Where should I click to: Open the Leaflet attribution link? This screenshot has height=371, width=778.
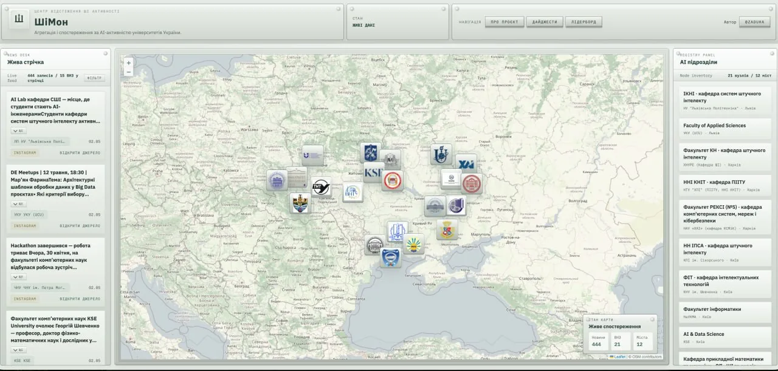click(618, 356)
